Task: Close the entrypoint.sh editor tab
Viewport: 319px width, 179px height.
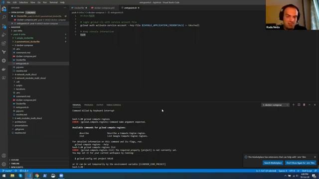Action: (139, 8)
